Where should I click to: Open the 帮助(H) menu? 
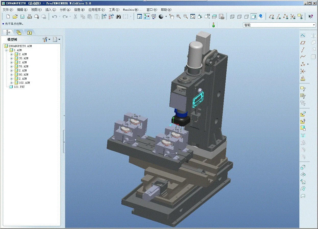click(x=166, y=10)
